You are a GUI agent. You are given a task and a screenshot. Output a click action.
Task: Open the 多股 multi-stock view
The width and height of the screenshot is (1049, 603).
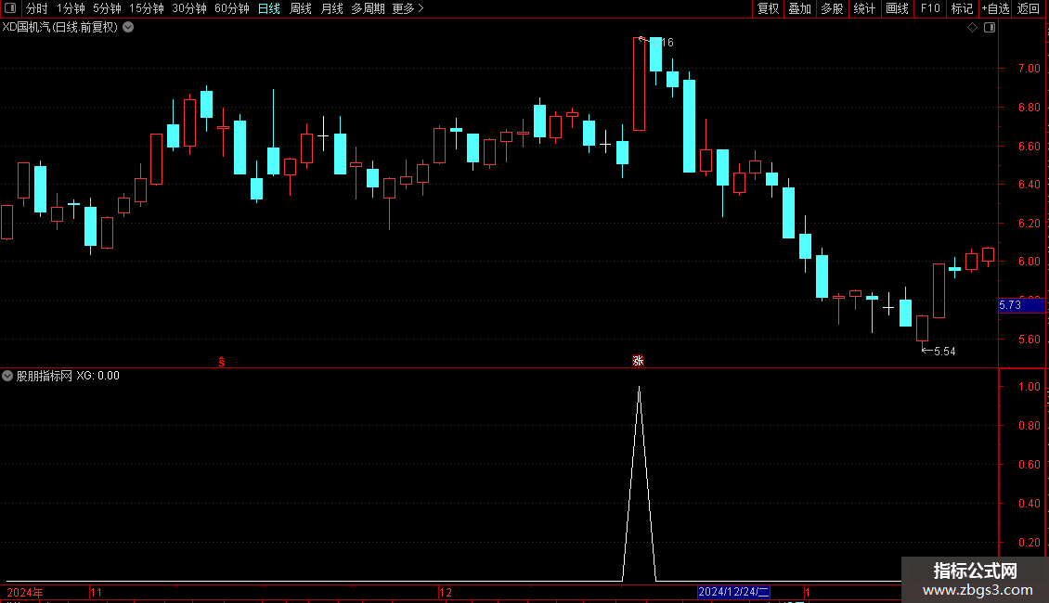pos(832,8)
